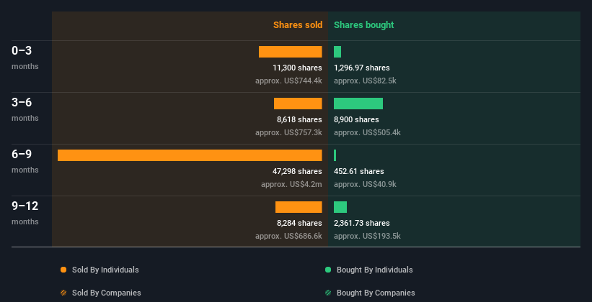
Task: Click the green Bought By Individuals legend dot
Action: pos(328,270)
